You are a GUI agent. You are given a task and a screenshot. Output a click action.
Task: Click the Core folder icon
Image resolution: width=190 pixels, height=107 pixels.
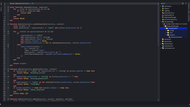pos(168,33)
